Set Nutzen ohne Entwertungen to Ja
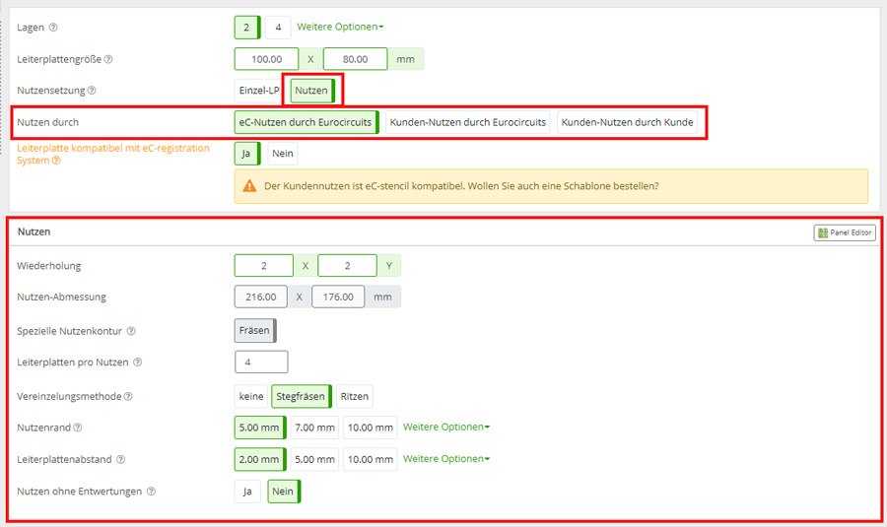Viewport: 887px width, 527px height. click(x=247, y=492)
